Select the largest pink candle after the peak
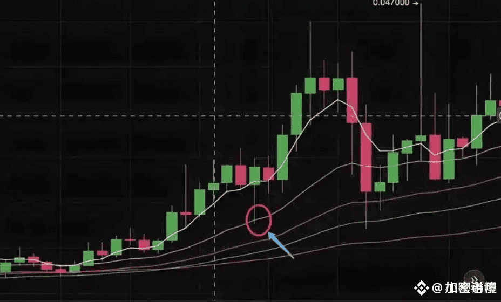 click(366, 157)
